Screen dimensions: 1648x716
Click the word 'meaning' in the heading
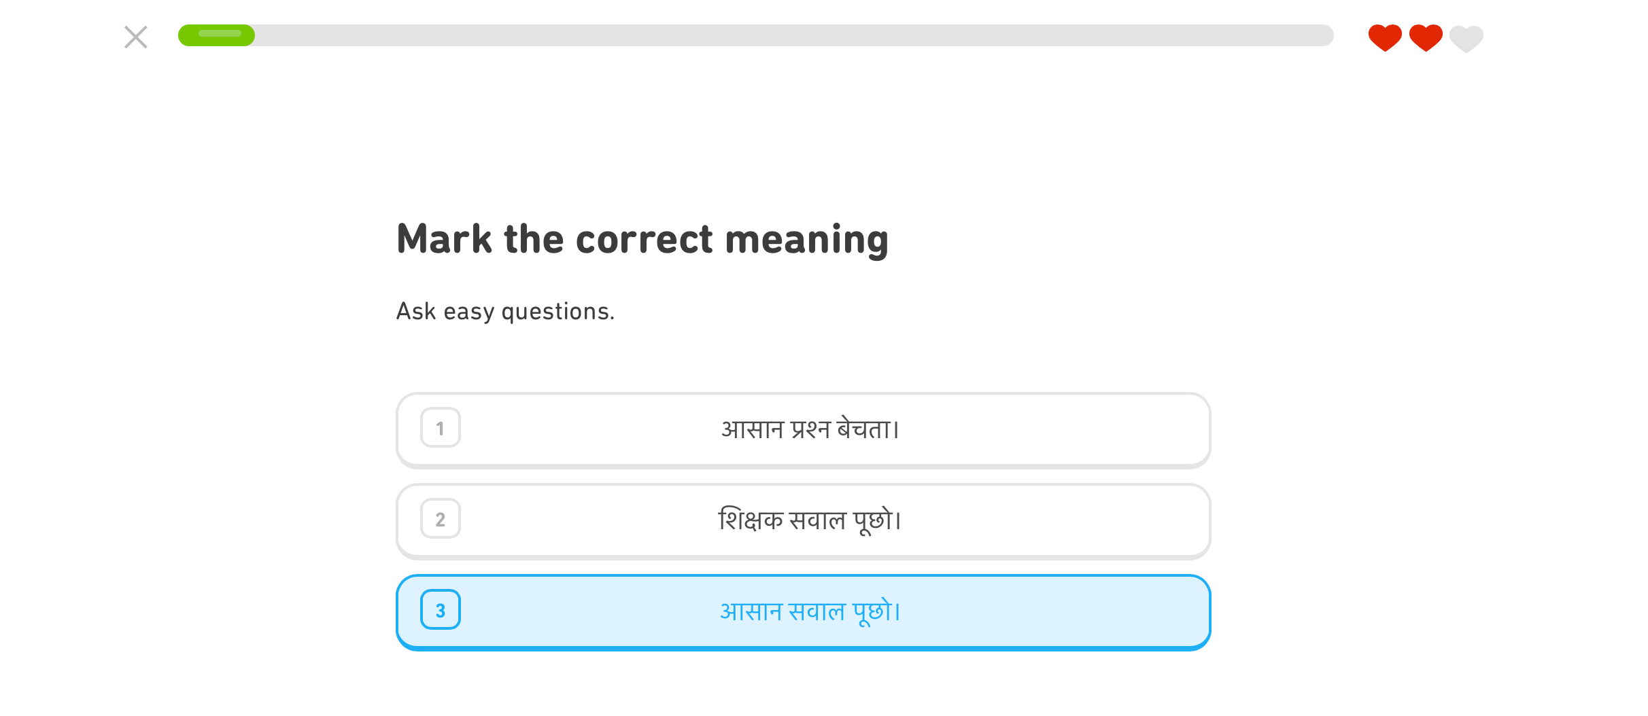(807, 241)
